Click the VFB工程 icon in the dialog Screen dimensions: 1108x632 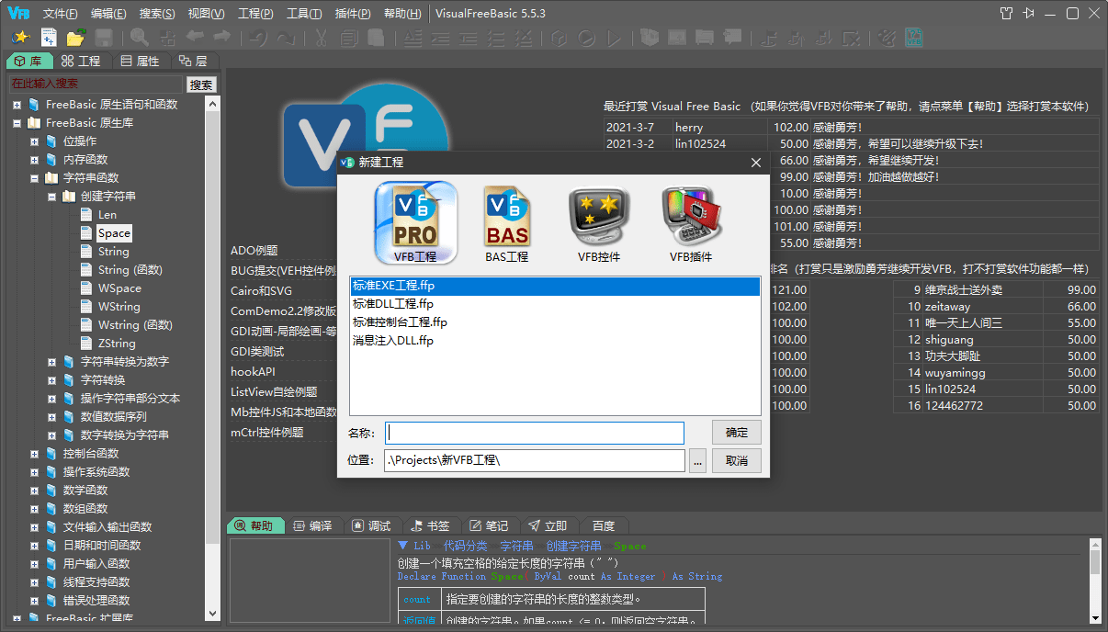pyautogui.click(x=414, y=220)
